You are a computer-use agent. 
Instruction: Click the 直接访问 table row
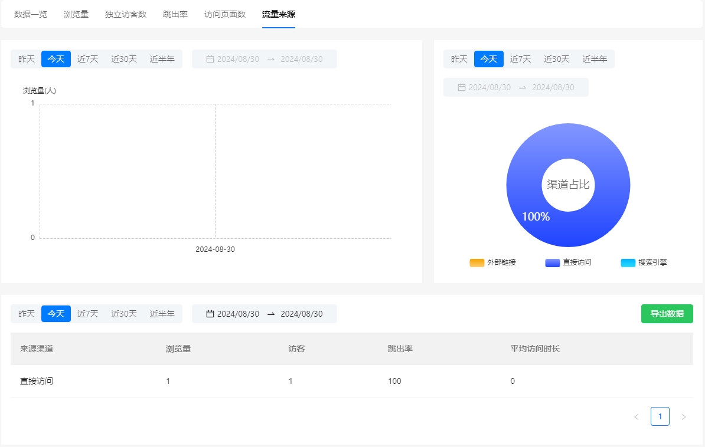351,381
